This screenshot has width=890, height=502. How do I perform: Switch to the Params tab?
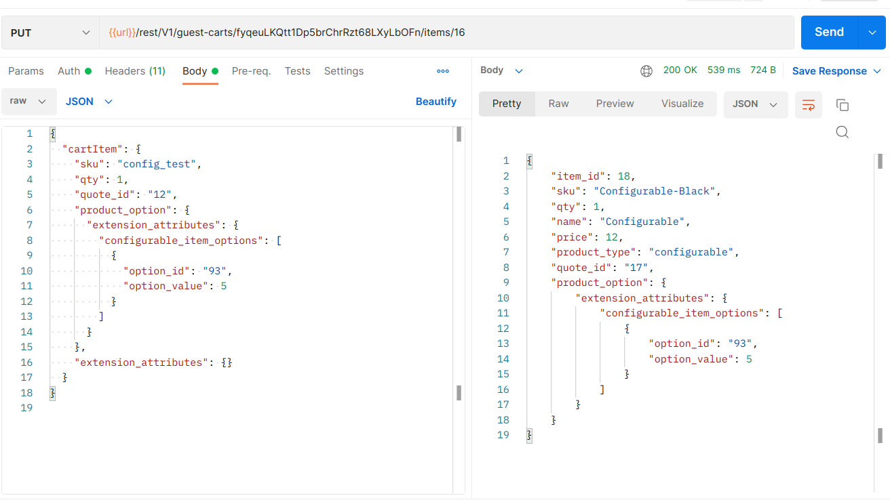click(26, 71)
